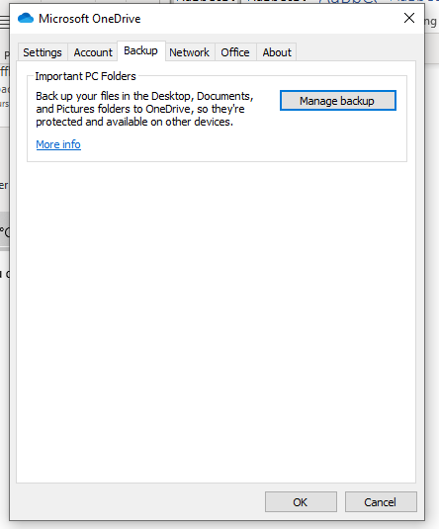This screenshot has height=529, width=439.
Task: Open the Settings tab
Action: pyautogui.click(x=43, y=52)
